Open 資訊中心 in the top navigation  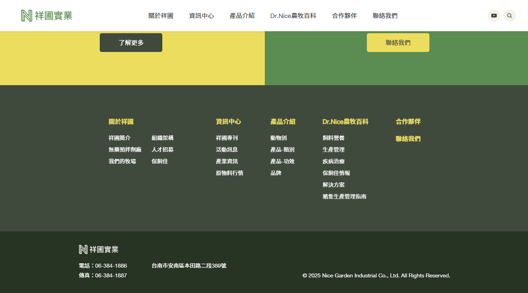201,16
